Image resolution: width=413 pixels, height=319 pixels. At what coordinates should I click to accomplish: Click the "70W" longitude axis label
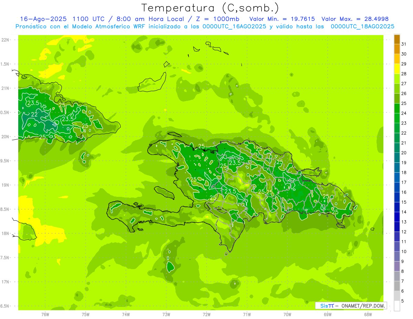pyautogui.click(x=287, y=314)
